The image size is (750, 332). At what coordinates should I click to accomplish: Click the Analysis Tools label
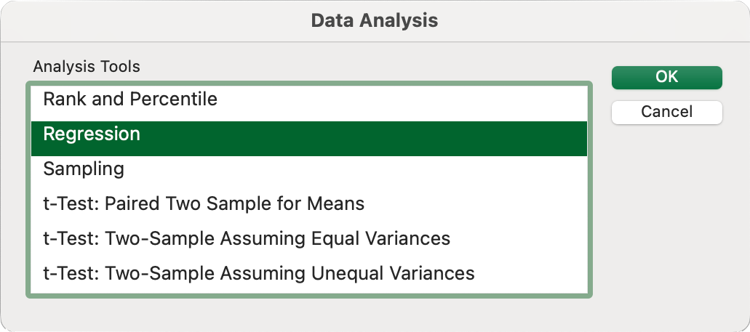pyautogui.click(x=87, y=67)
